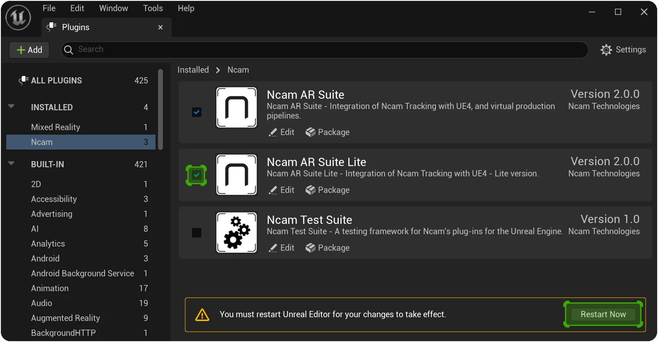Toggle the Ncam AR Suite Lite checkbox
Viewport: 658px width, 342px height.
[x=197, y=175]
